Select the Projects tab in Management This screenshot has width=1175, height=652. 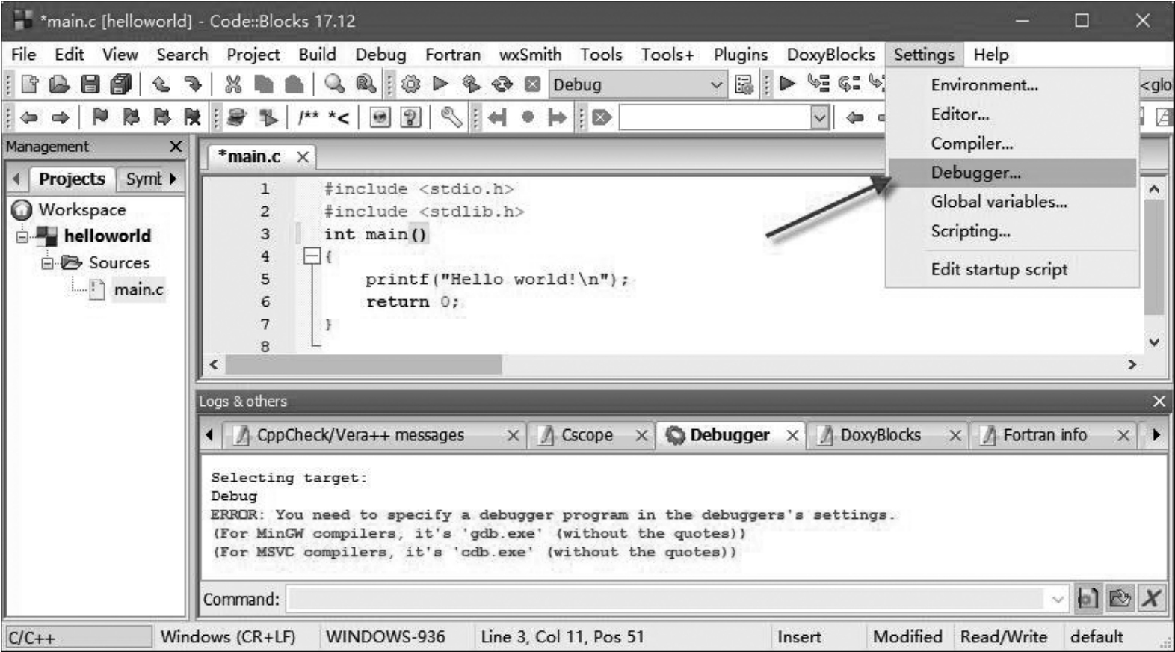click(72, 179)
